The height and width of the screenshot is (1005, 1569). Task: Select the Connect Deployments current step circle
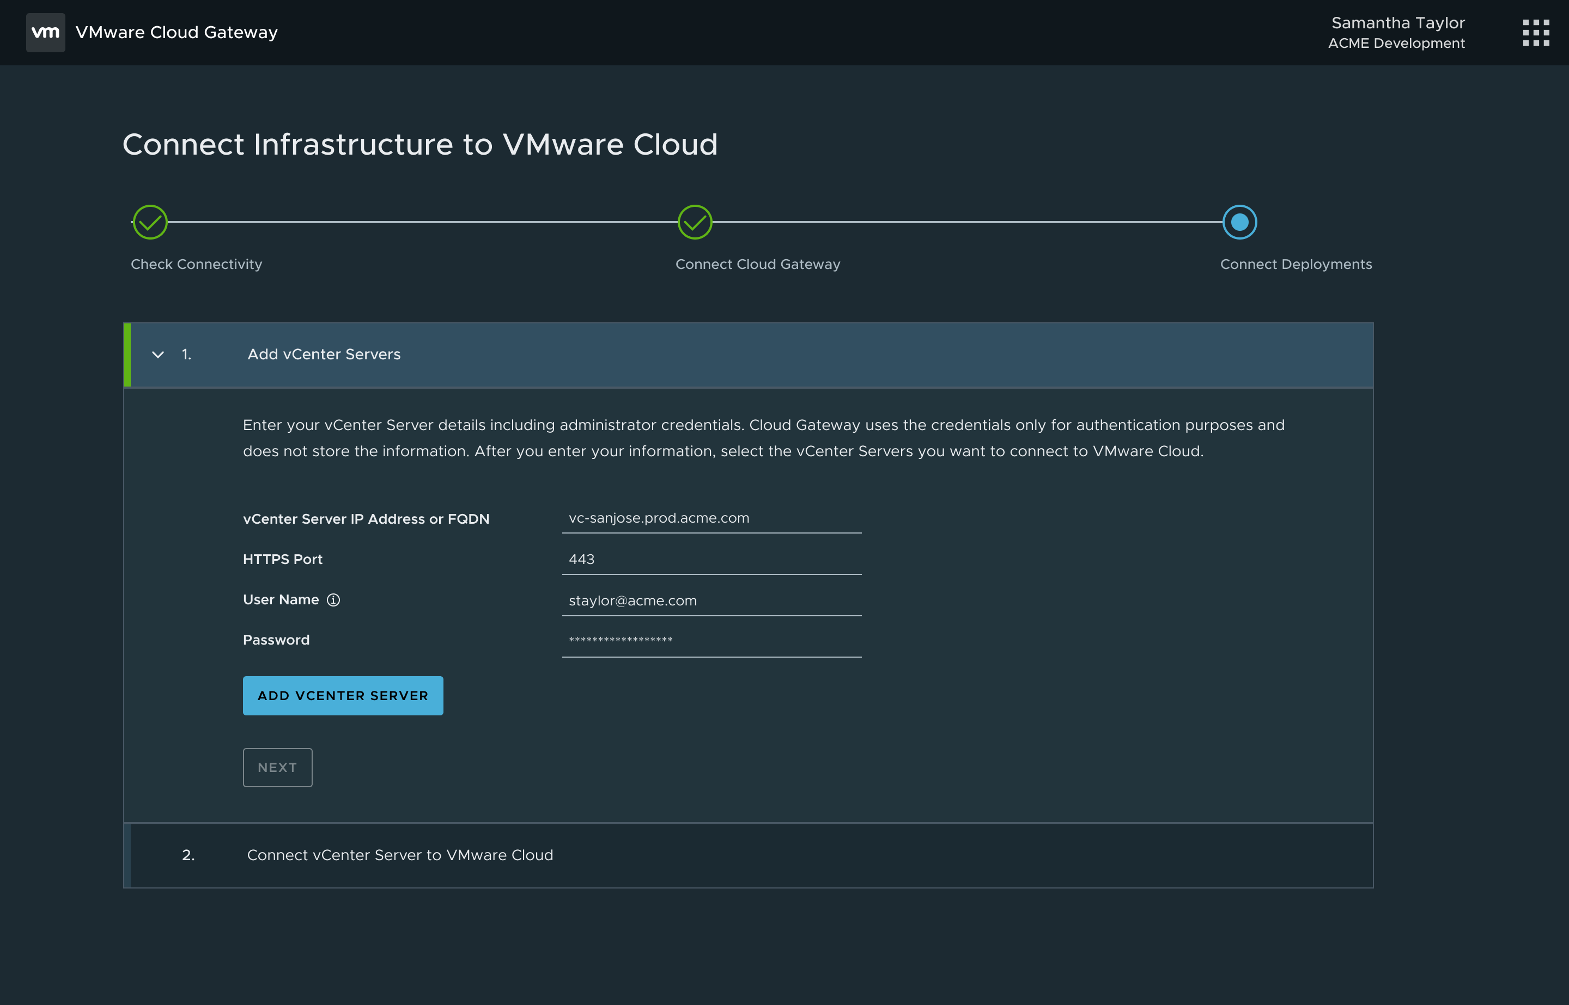tap(1239, 222)
